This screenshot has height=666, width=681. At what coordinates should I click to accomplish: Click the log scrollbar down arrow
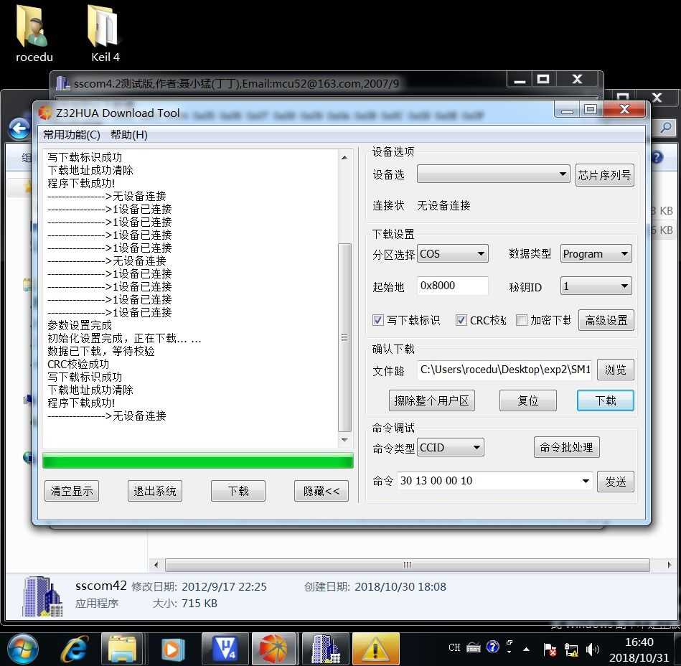(x=344, y=440)
